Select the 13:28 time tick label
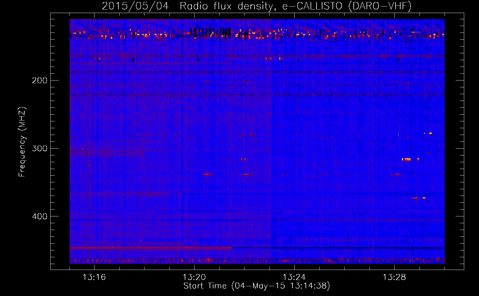 [x=394, y=277]
